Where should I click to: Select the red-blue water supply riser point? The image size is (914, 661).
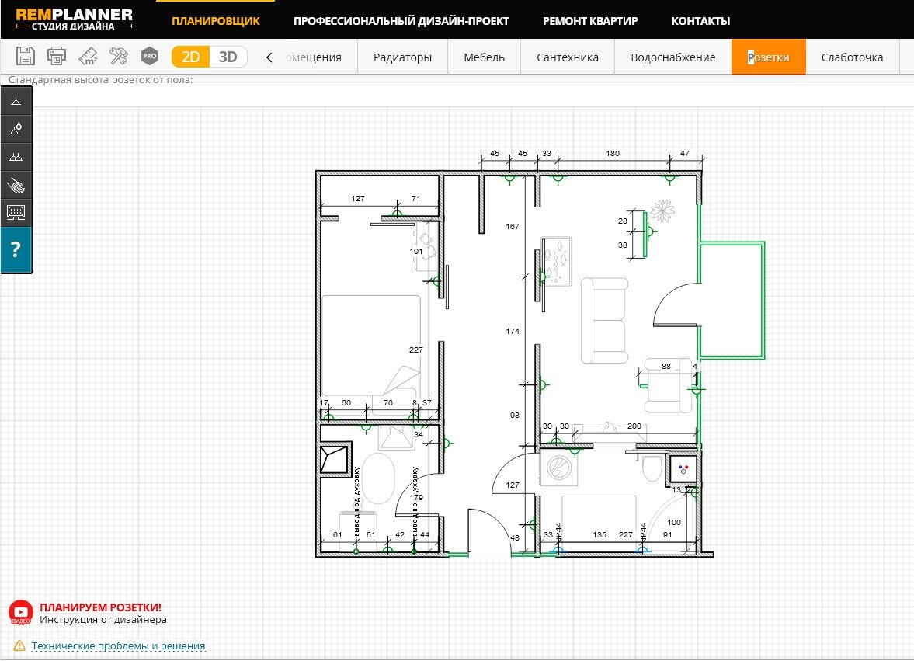tap(683, 468)
